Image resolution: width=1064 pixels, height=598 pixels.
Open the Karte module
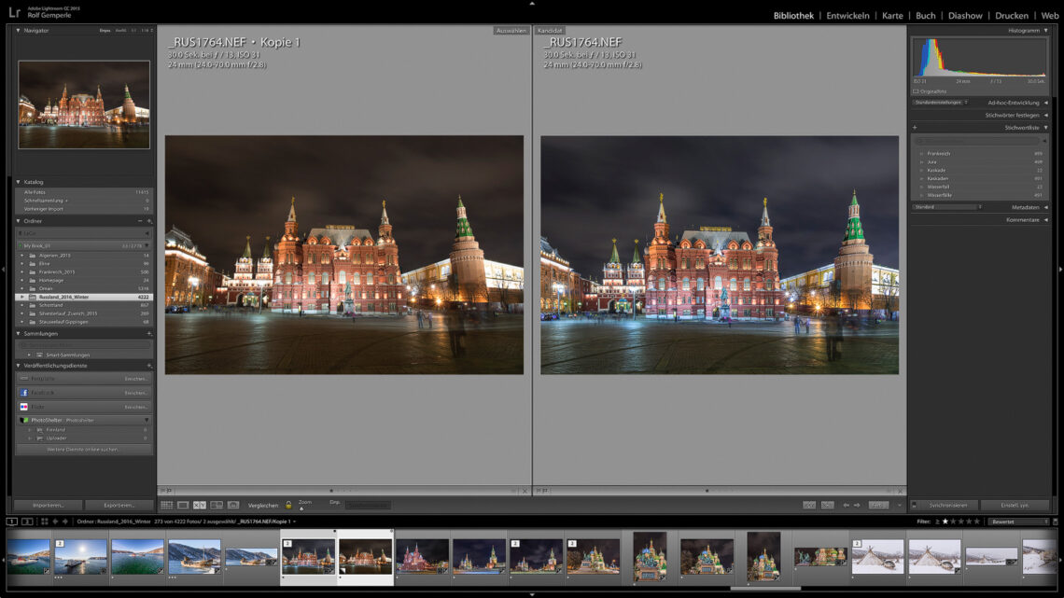pos(892,16)
